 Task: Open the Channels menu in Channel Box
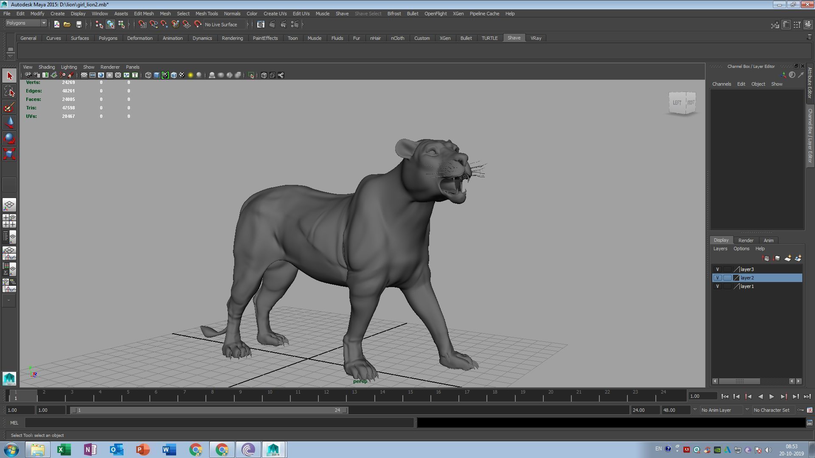[722, 84]
